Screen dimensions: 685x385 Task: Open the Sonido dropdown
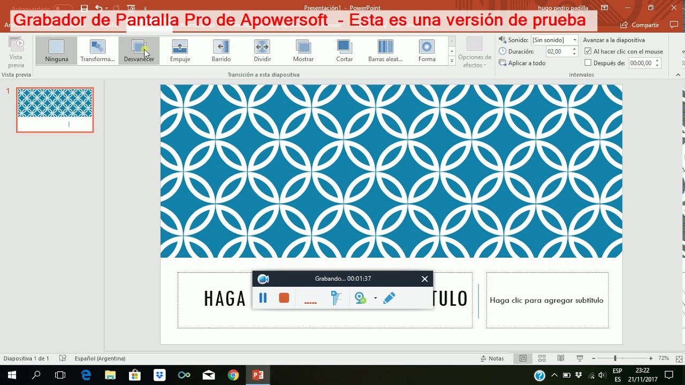click(x=575, y=40)
